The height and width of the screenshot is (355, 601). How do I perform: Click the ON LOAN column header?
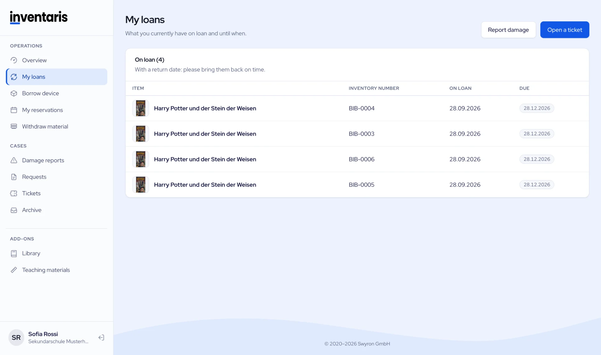click(x=460, y=88)
